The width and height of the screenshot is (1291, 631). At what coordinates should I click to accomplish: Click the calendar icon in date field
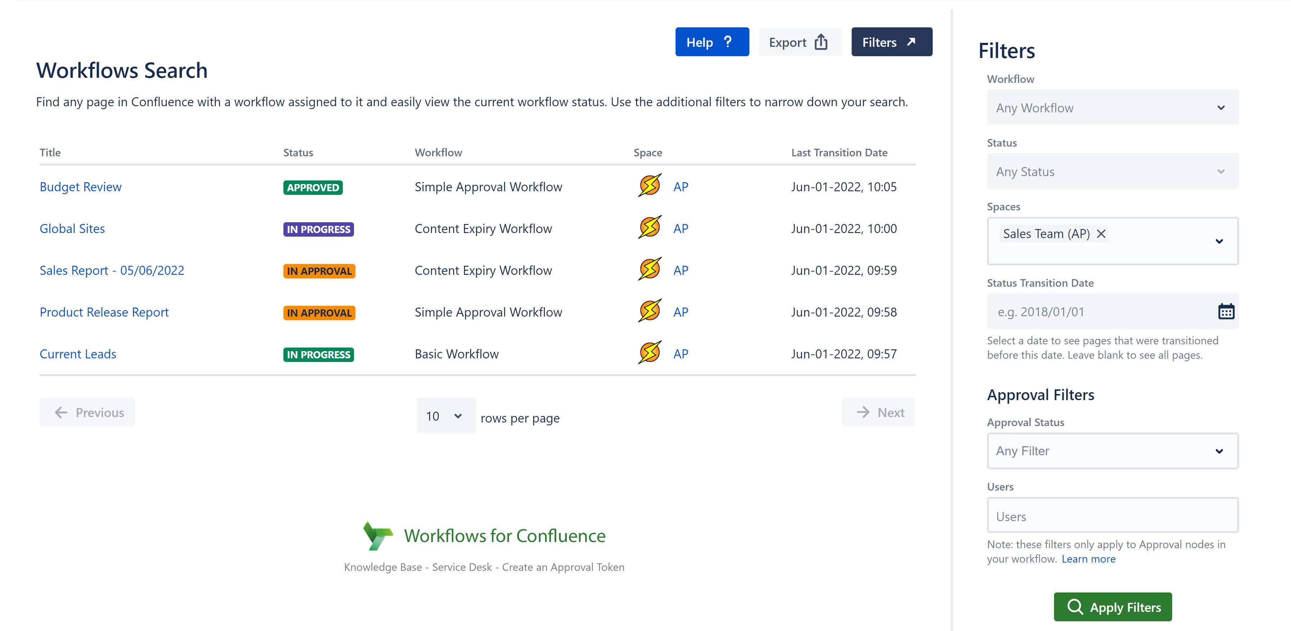[1225, 312]
